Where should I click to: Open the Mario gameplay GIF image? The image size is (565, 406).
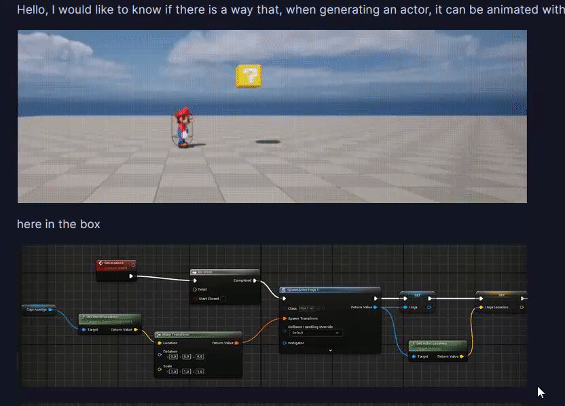272,116
